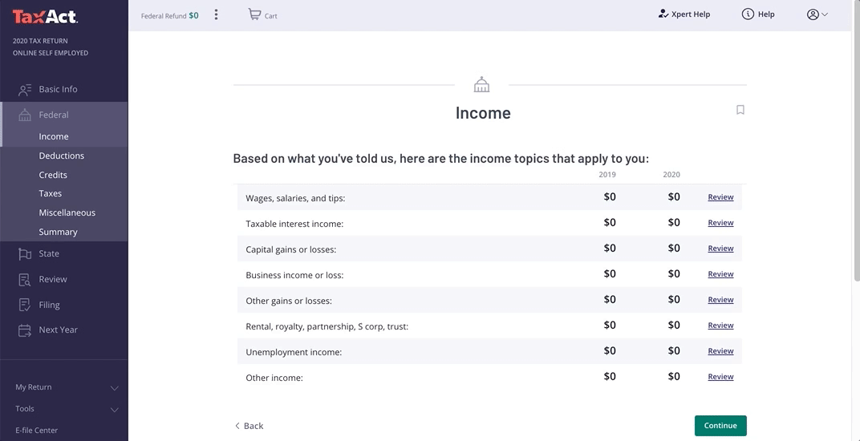Select Deductions under Federal
Image resolution: width=860 pixels, height=441 pixels.
pyautogui.click(x=61, y=156)
